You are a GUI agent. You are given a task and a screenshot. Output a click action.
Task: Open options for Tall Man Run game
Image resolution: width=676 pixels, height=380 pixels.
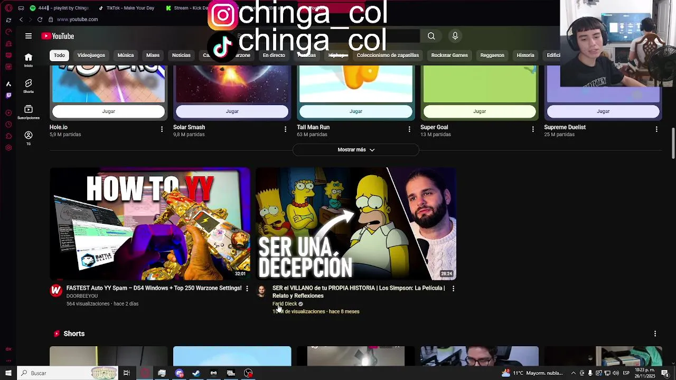(x=409, y=129)
